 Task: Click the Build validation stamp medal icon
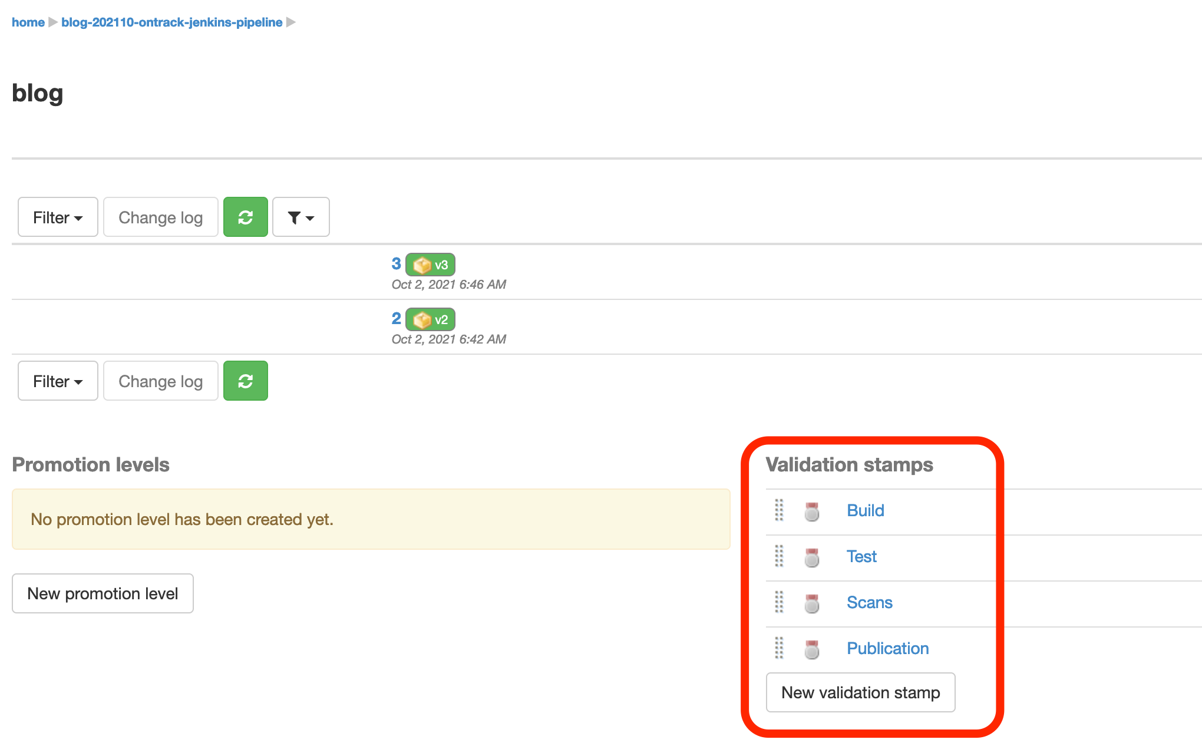click(x=811, y=511)
